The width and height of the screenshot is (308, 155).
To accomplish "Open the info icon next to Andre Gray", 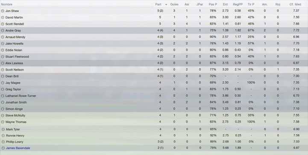I will tap(3, 31).
